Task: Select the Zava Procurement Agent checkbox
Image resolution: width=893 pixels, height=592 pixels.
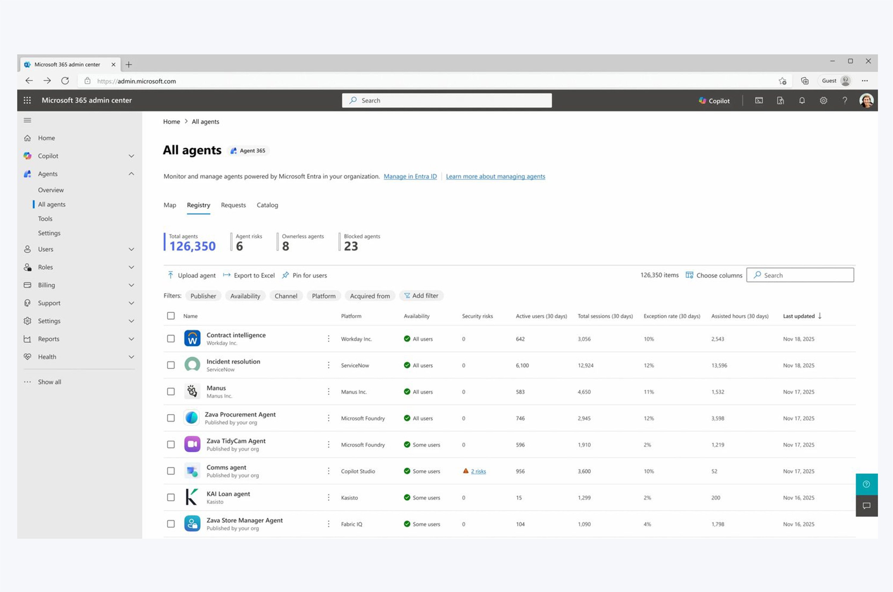Action: tap(171, 418)
